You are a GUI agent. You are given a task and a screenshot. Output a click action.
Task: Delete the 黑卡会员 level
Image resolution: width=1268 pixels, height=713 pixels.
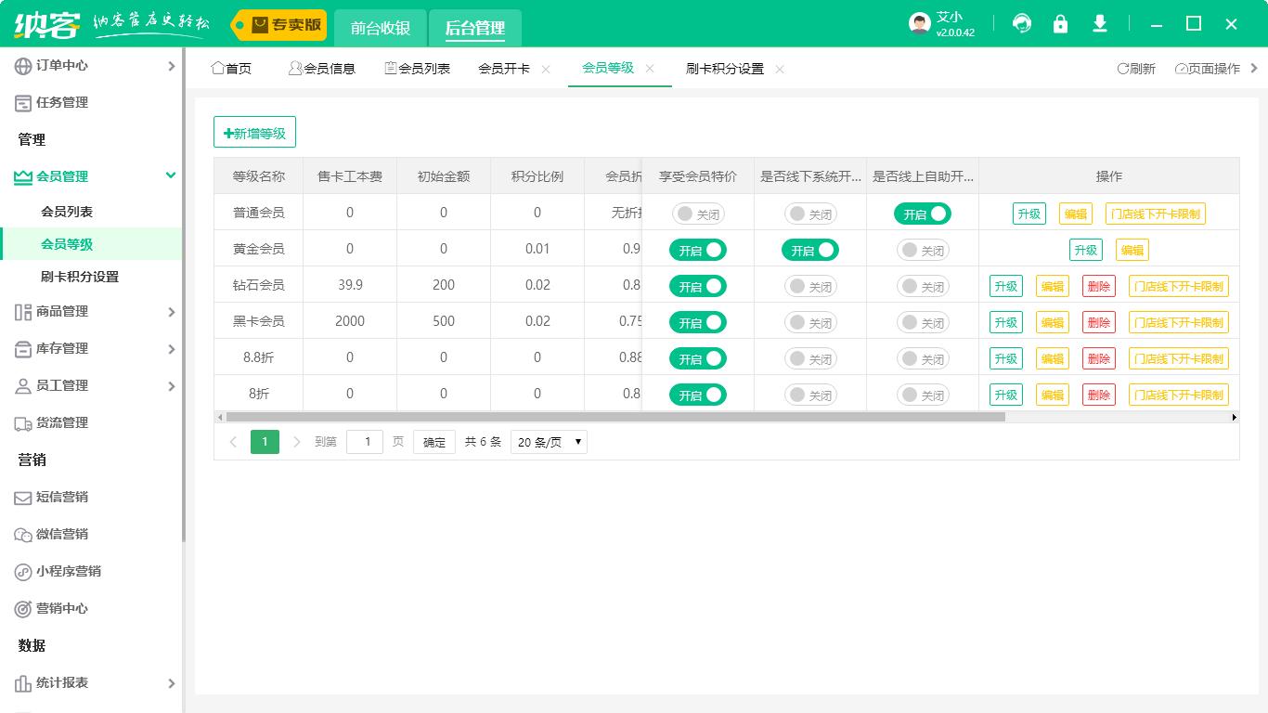click(1098, 322)
